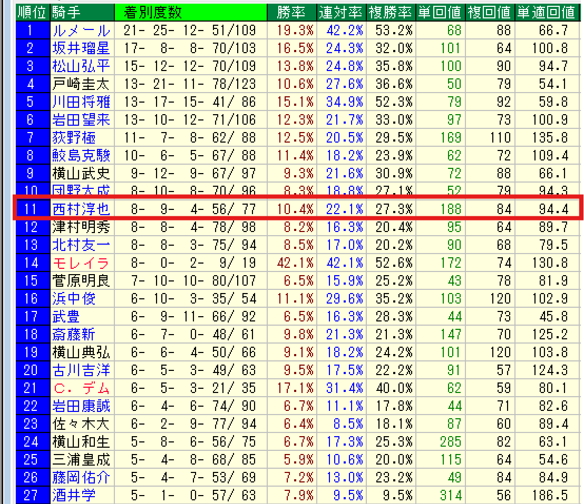Viewport: 584px width, 504px height.
Task: Click jockey 酒井学 name
Action: (x=74, y=495)
